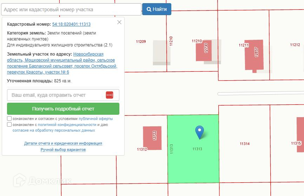The width and height of the screenshot is (304, 196).
Task: Open the политикой конфиденциальности link
Action: click(x=67, y=125)
